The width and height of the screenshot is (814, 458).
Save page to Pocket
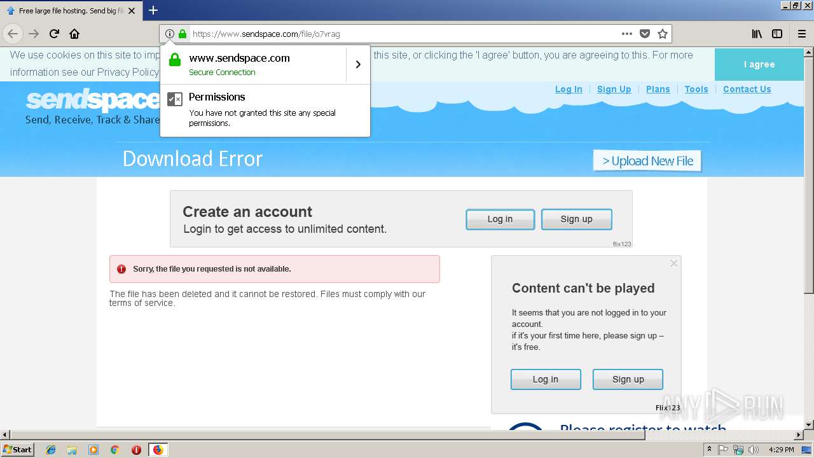coord(645,34)
